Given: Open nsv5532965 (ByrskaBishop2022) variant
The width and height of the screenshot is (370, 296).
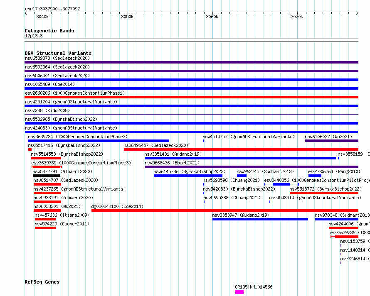Looking at the screenshot, I should point(61,119).
